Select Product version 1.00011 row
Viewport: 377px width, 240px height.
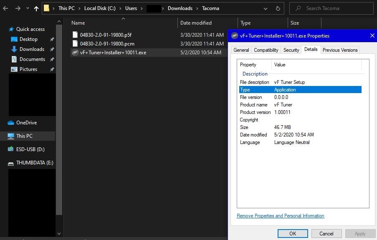point(300,112)
